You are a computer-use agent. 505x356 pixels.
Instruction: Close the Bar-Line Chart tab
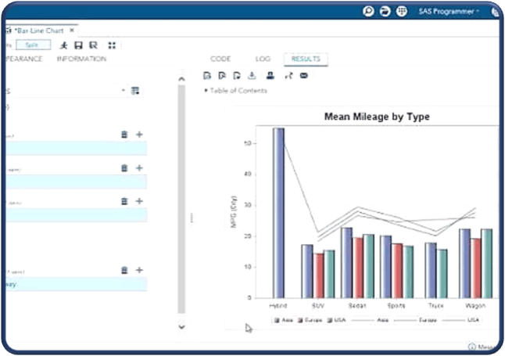72,31
